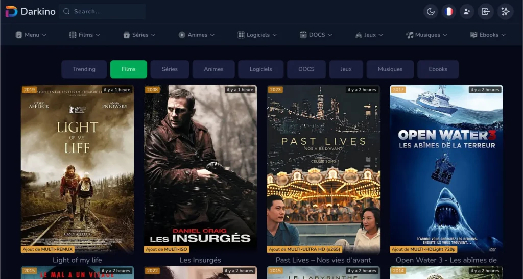The image size is (523, 279).
Task: Click the Jeux gamepad icon in navbar
Action: pyautogui.click(x=359, y=35)
